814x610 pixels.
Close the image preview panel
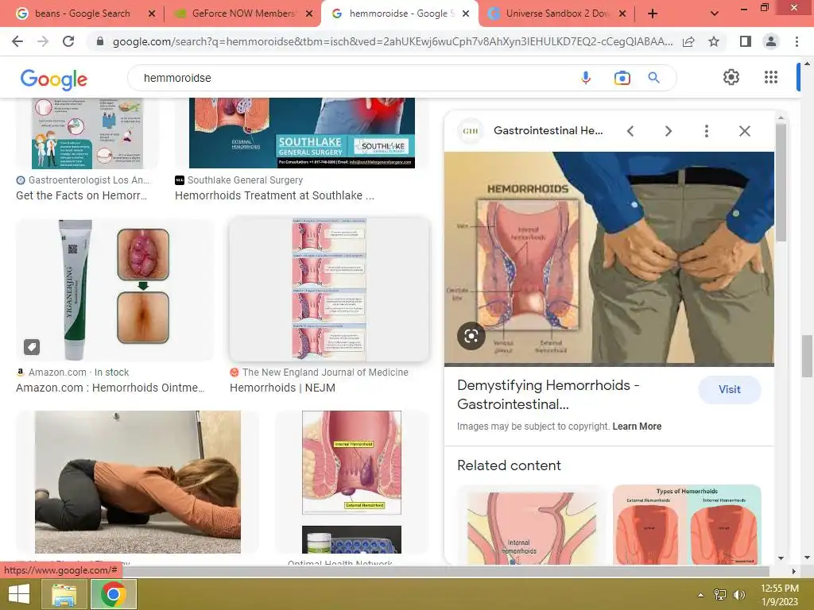pyautogui.click(x=744, y=131)
